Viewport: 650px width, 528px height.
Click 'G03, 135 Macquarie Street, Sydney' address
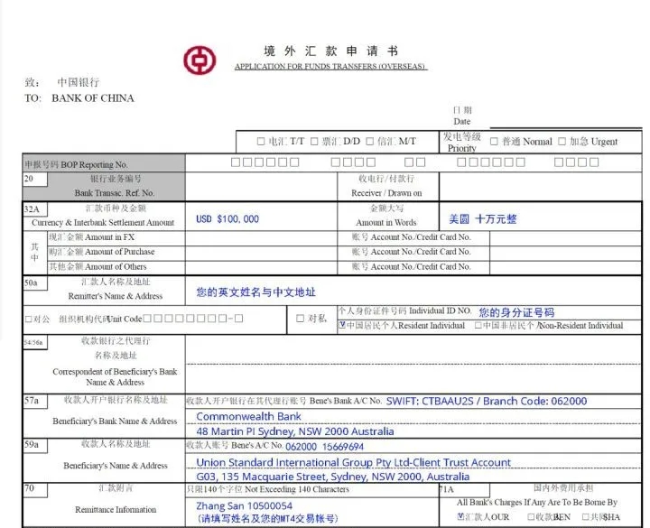333,477
